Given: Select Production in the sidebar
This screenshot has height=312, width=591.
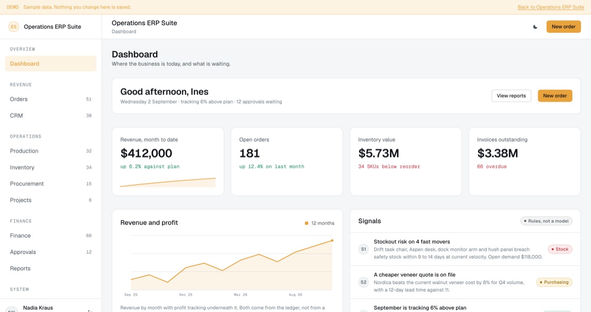Looking at the screenshot, I should click(51, 151).
